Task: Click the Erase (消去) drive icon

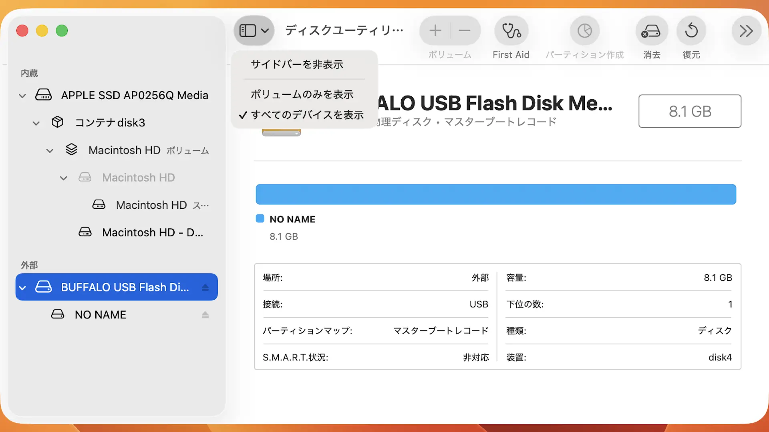Action: point(651,31)
